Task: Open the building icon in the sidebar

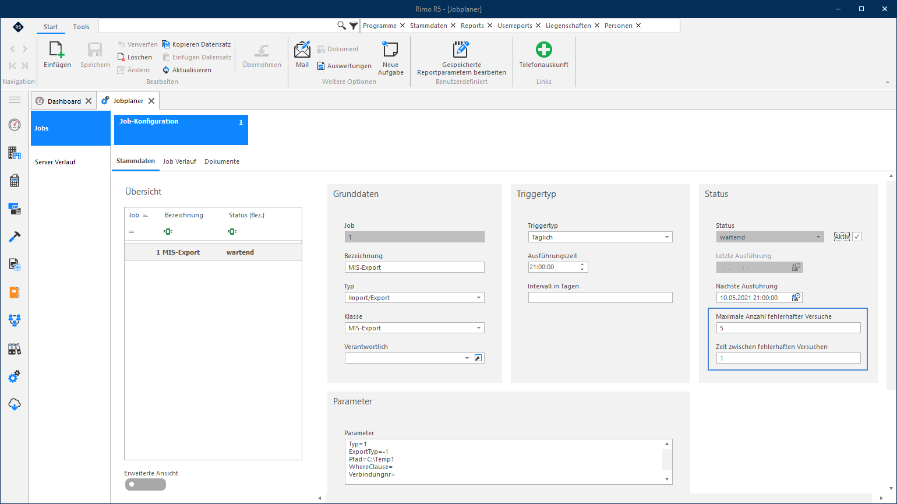Action: pyautogui.click(x=15, y=153)
